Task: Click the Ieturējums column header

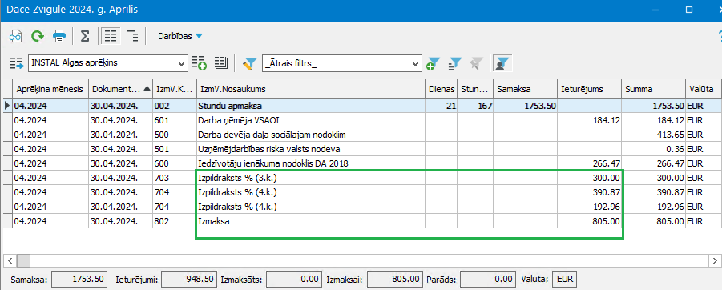Action: (589, 89)
